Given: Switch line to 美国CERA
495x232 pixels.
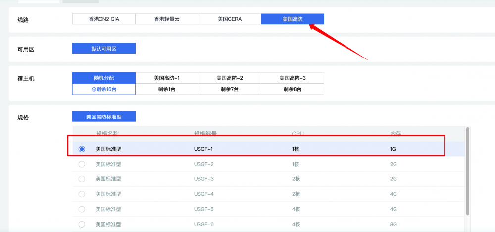Looking at the screenshot, I should (229, 19).
